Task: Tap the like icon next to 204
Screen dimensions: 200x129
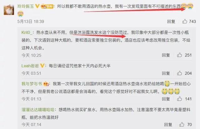Action: click(x=179, y=73)
